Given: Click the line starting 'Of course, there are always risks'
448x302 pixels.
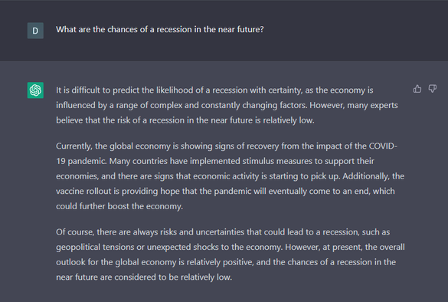Looking at the screenshot, I should point(223,232).
